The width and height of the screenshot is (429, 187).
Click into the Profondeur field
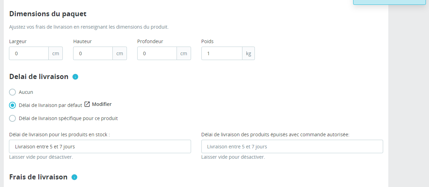(x=157, y=53)
